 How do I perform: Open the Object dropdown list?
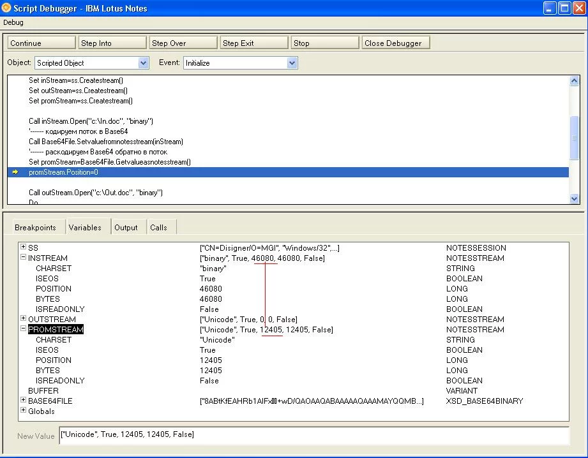(144, 63)
